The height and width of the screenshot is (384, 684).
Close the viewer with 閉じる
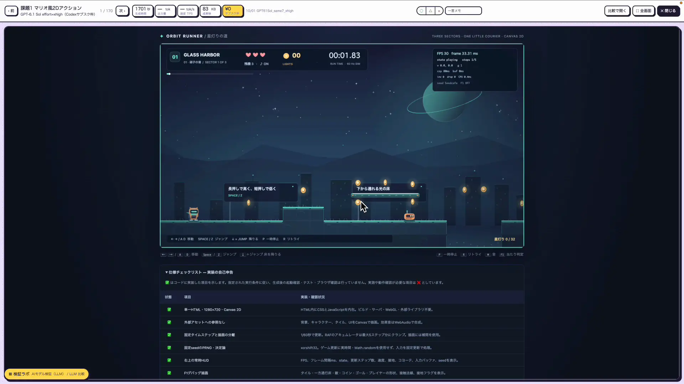coord(668,11)
